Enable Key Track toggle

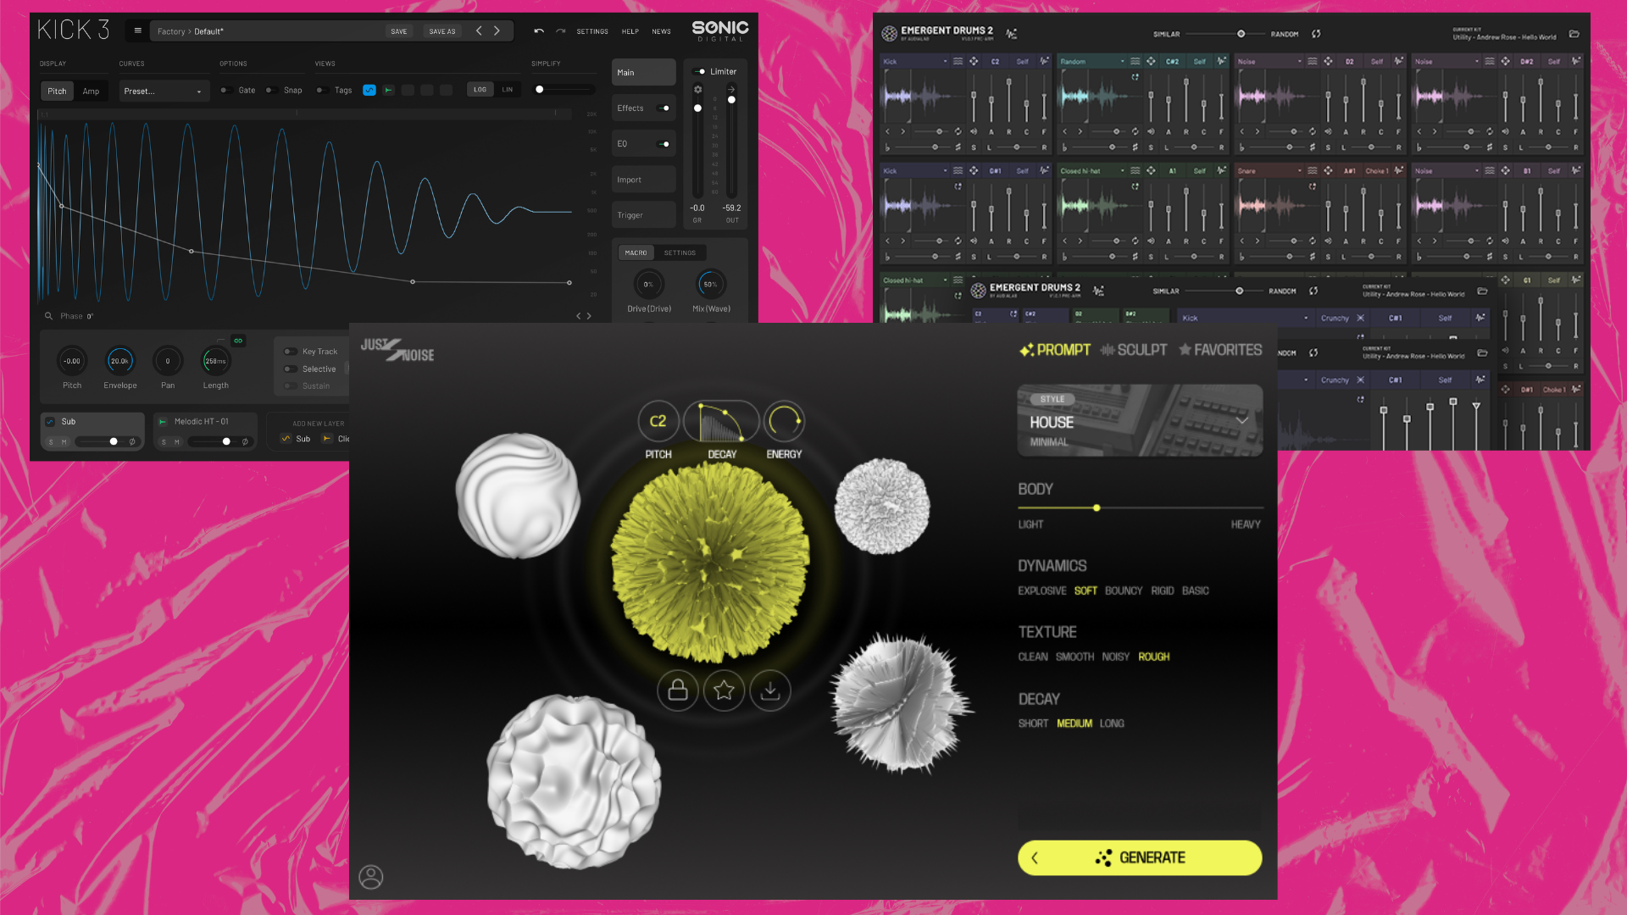click(x=290, y=352)
